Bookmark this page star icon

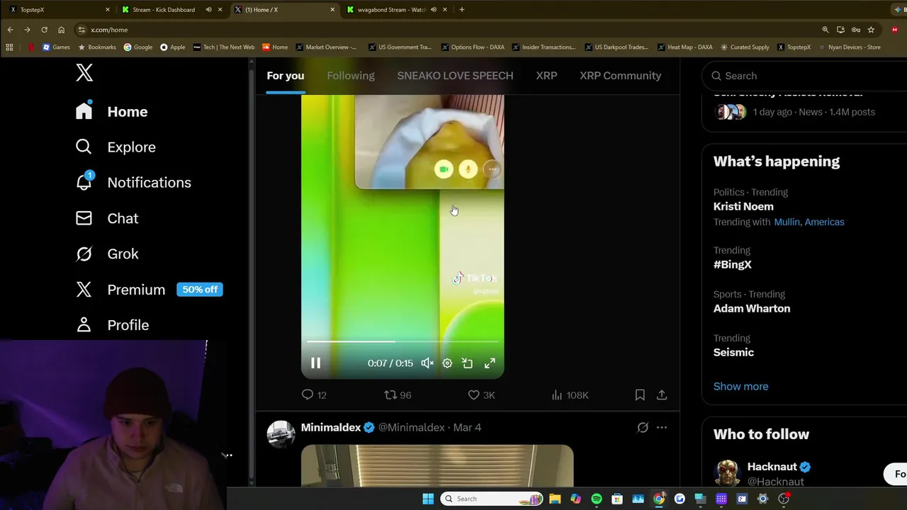click(871, 30)
